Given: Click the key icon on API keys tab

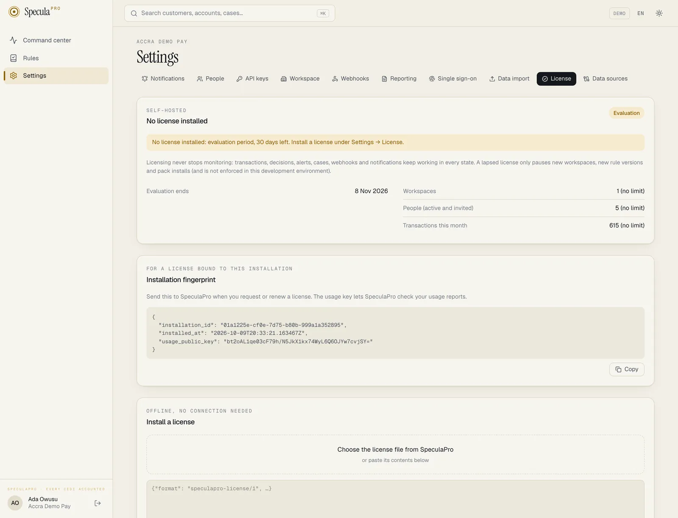Looking at the screenshot, I should click(x=239, y=79).
